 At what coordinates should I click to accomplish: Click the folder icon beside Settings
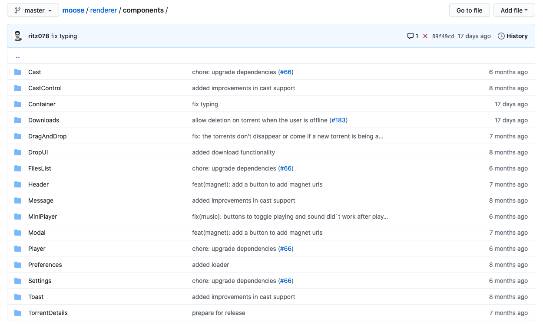18,281
